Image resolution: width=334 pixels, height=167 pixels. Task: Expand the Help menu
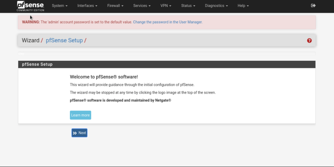pyautogui.click(x=243, y=6)
